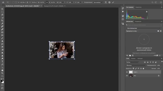Open the Моя библиотека dropdown

click(144, 28)
